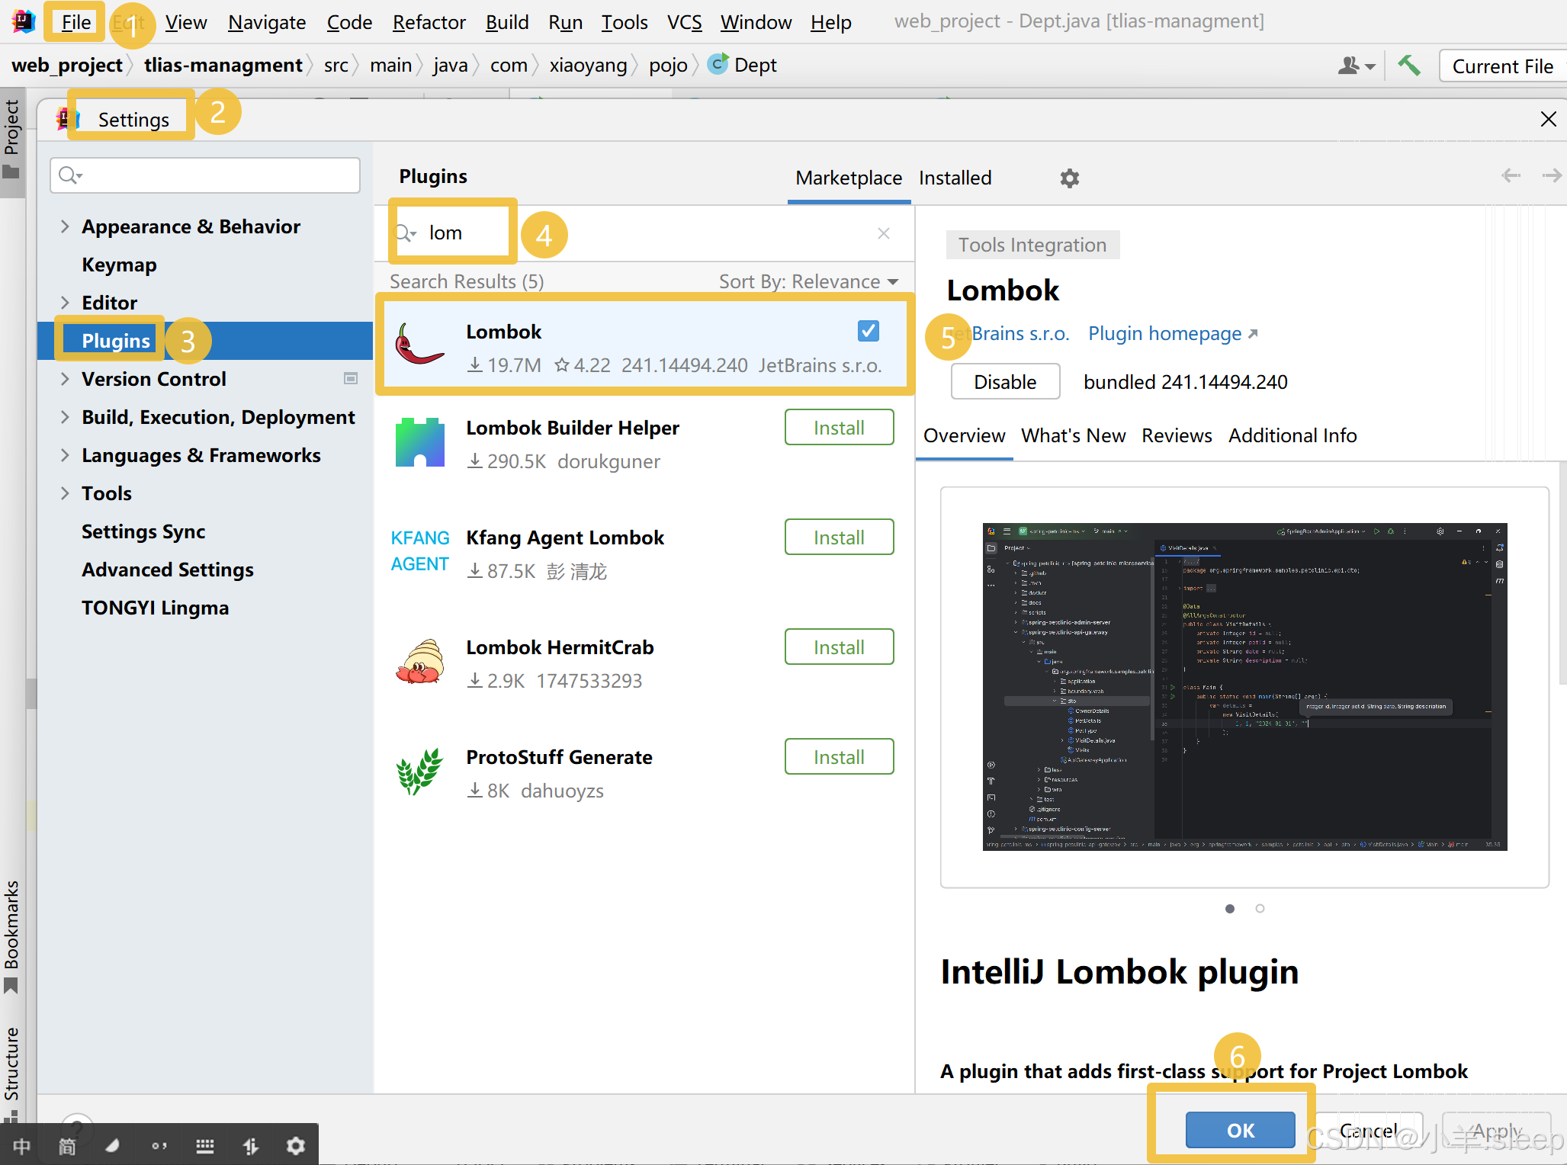Switch to the Installed tab
Viewport: 1567px width, 1165px height.
(955, 178)
